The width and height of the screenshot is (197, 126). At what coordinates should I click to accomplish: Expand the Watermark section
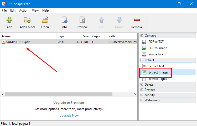[142, 100]
